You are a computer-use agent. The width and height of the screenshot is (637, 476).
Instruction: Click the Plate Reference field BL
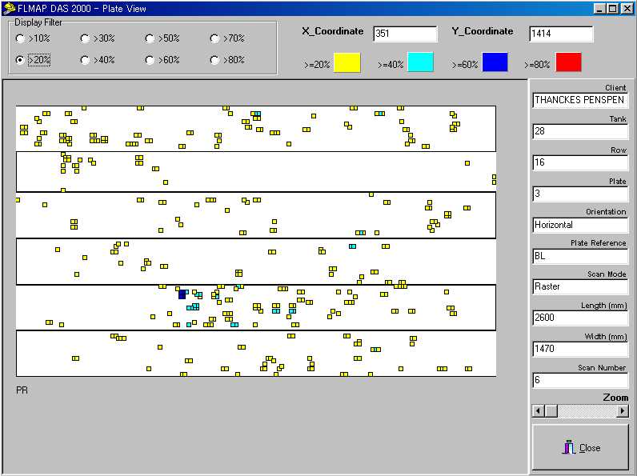580,256
